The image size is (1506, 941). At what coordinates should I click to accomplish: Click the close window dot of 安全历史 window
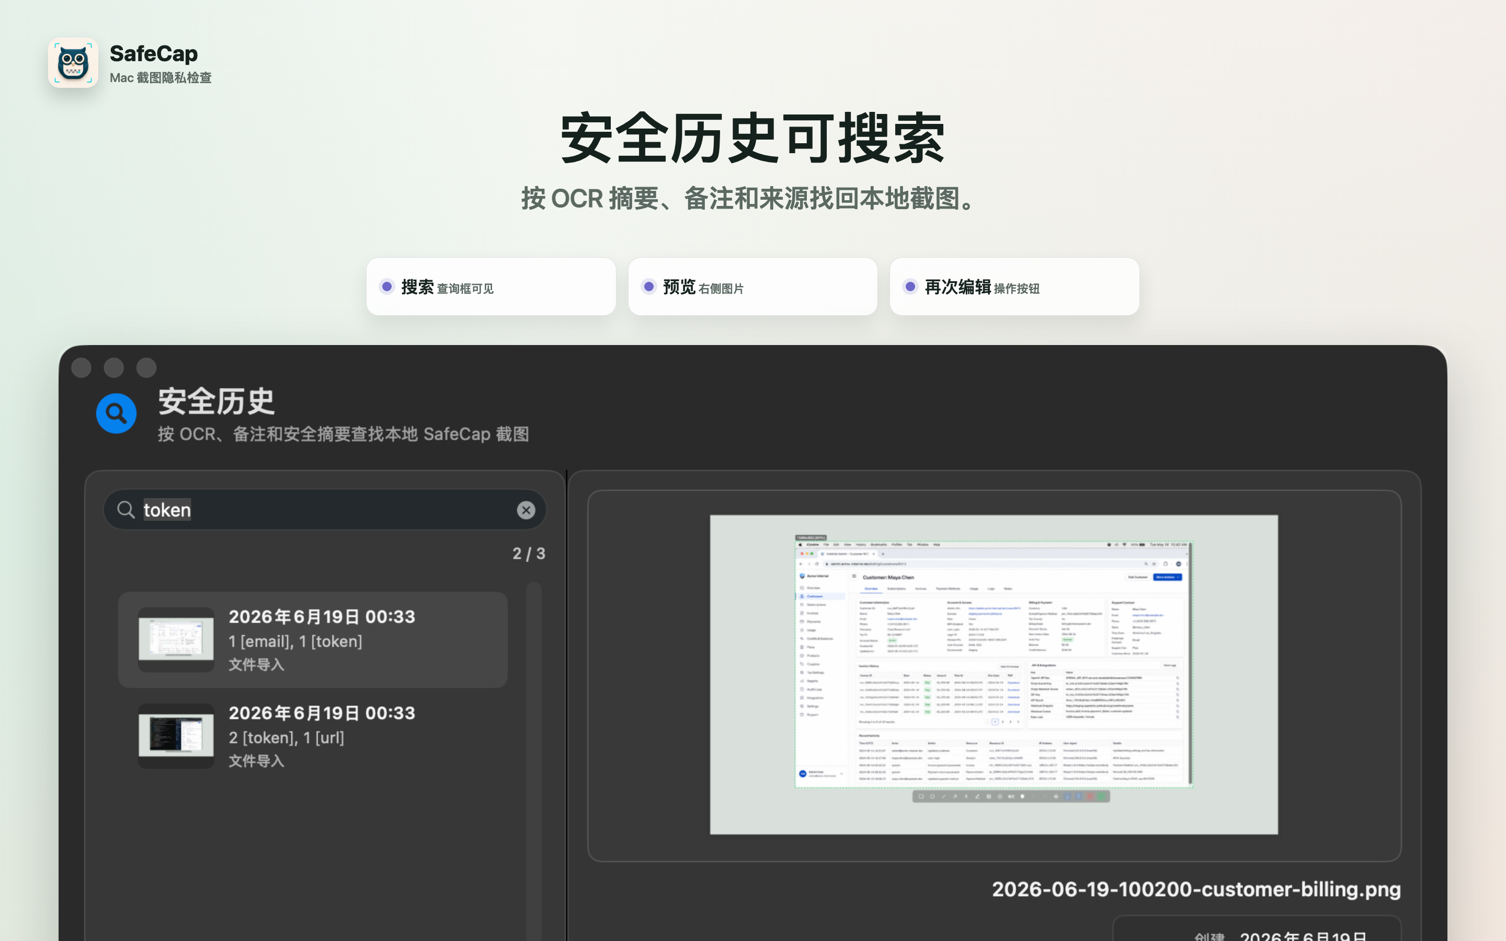pos(82,368)
